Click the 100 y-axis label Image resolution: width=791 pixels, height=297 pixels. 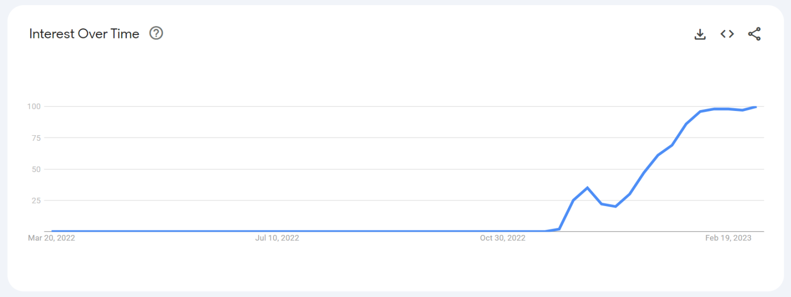(x=34, y=106)
